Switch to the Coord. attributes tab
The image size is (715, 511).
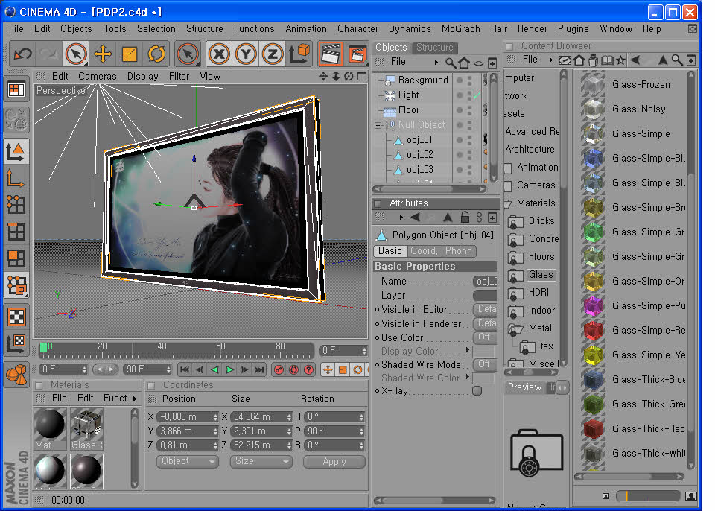(424, 251)
